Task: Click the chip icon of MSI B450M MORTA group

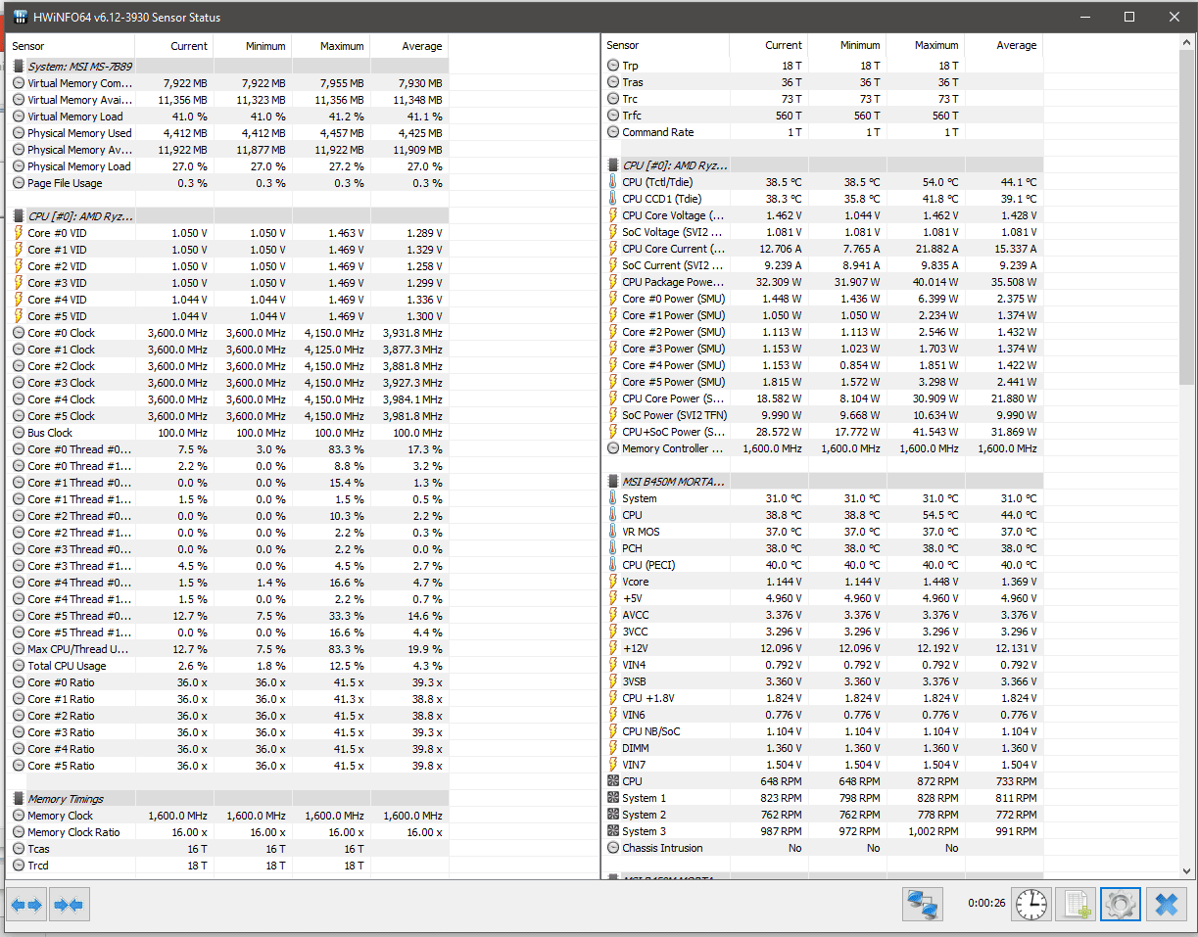Action: pos(613,482)
